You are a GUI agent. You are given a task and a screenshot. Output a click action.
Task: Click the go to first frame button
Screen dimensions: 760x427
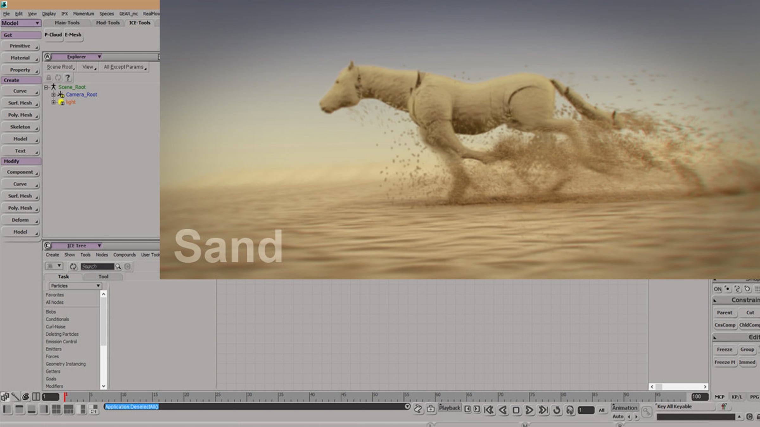(489, 410)
